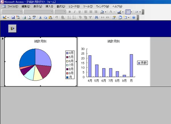Click special effect button

pyautogui.click(x=137, y=12)
